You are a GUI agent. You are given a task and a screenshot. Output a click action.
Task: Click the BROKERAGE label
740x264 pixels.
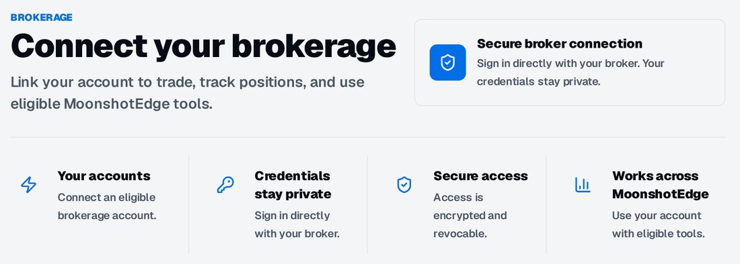[42, 17]
